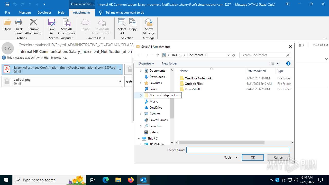The image size is (329, 185).
Task: Click the Windows taskbar search box
Action: (x=50, y=180)
